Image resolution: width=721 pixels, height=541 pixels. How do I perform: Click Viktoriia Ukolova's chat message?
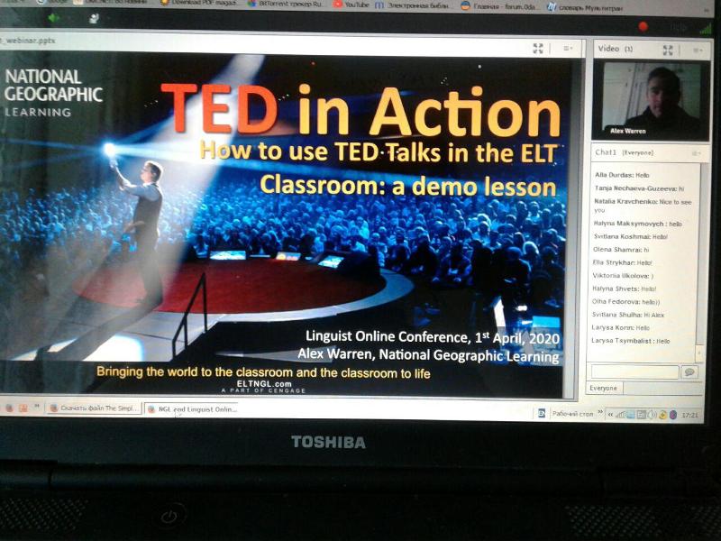pos(623,276)
